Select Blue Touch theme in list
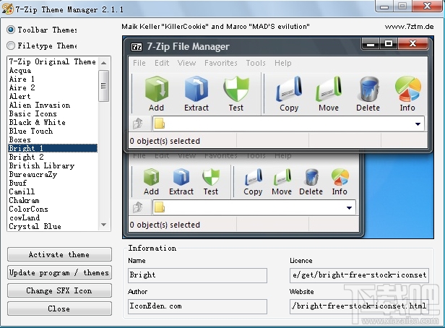This screenshot has height=328, width=445. pyautogui.click(x=53, y=131)
